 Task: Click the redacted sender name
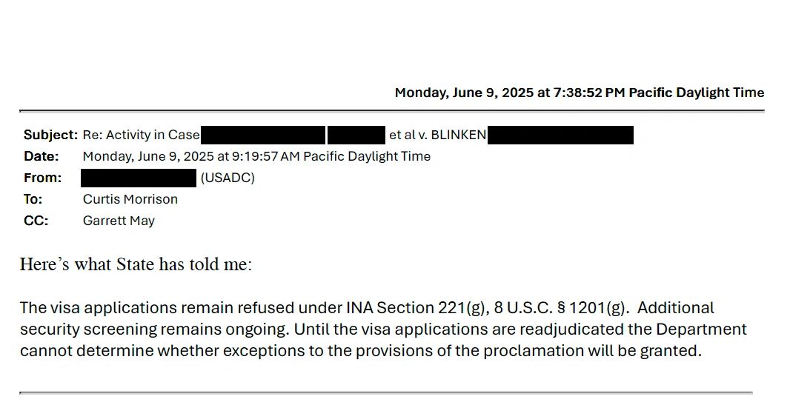coord(139,178)
